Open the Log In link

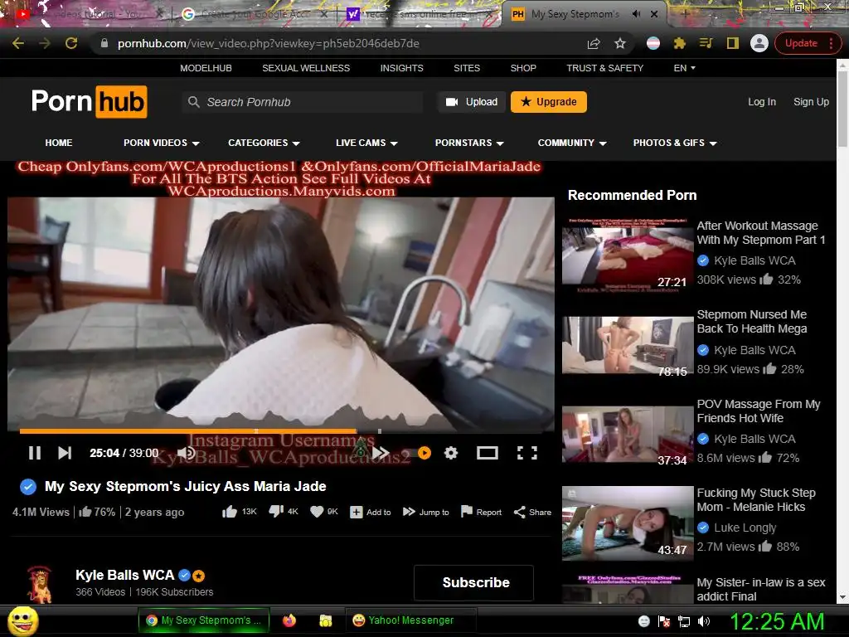[762, 102]
